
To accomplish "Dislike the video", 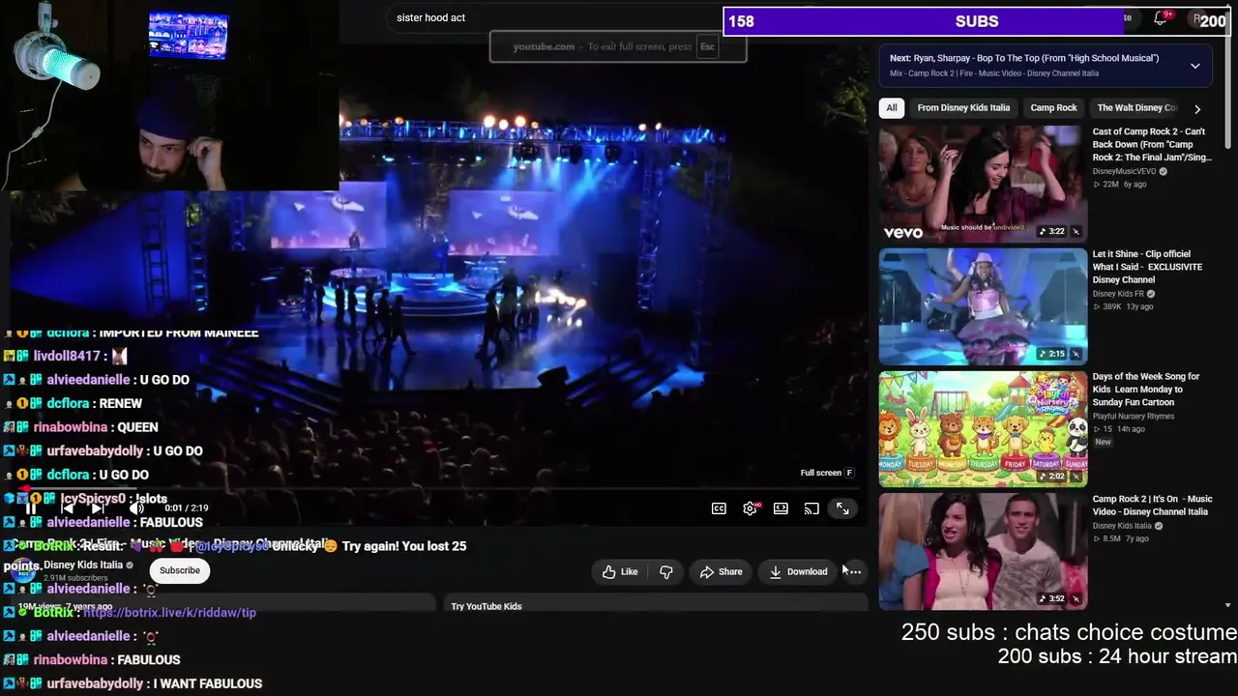I will [x=666, y=571].
